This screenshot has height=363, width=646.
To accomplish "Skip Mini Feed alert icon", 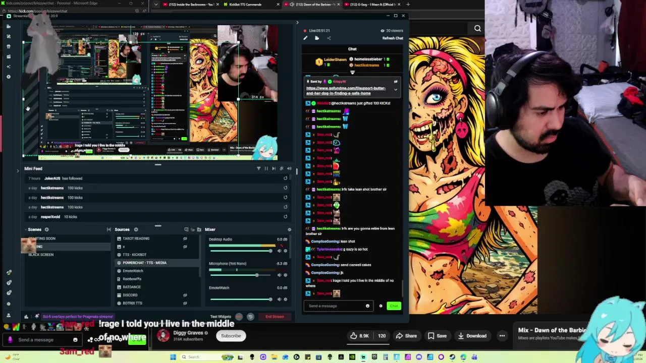I will [x=274, y=168].
